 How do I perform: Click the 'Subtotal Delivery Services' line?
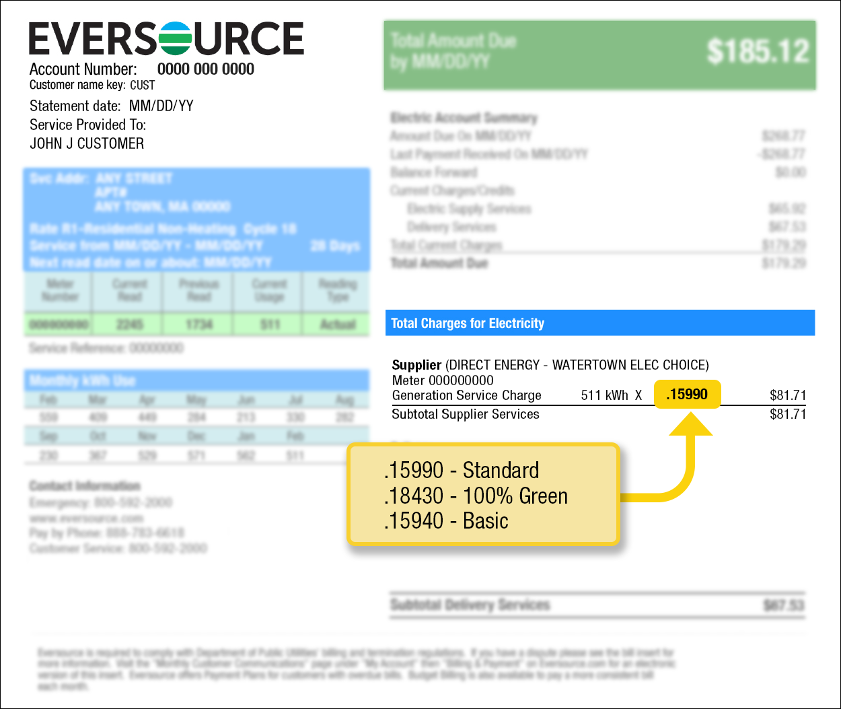(x=597, y=605)
